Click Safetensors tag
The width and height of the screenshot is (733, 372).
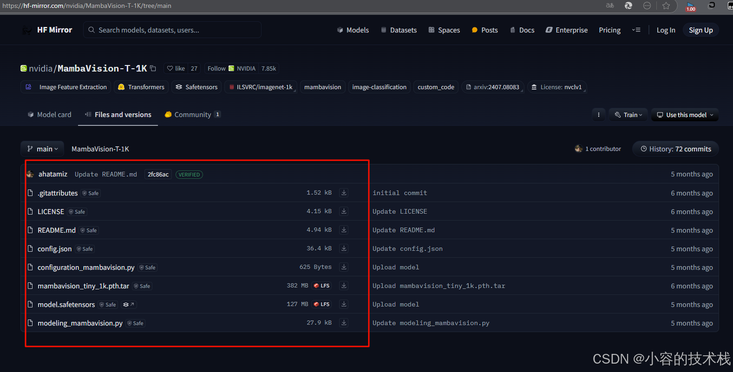click(x=196, y=87)
